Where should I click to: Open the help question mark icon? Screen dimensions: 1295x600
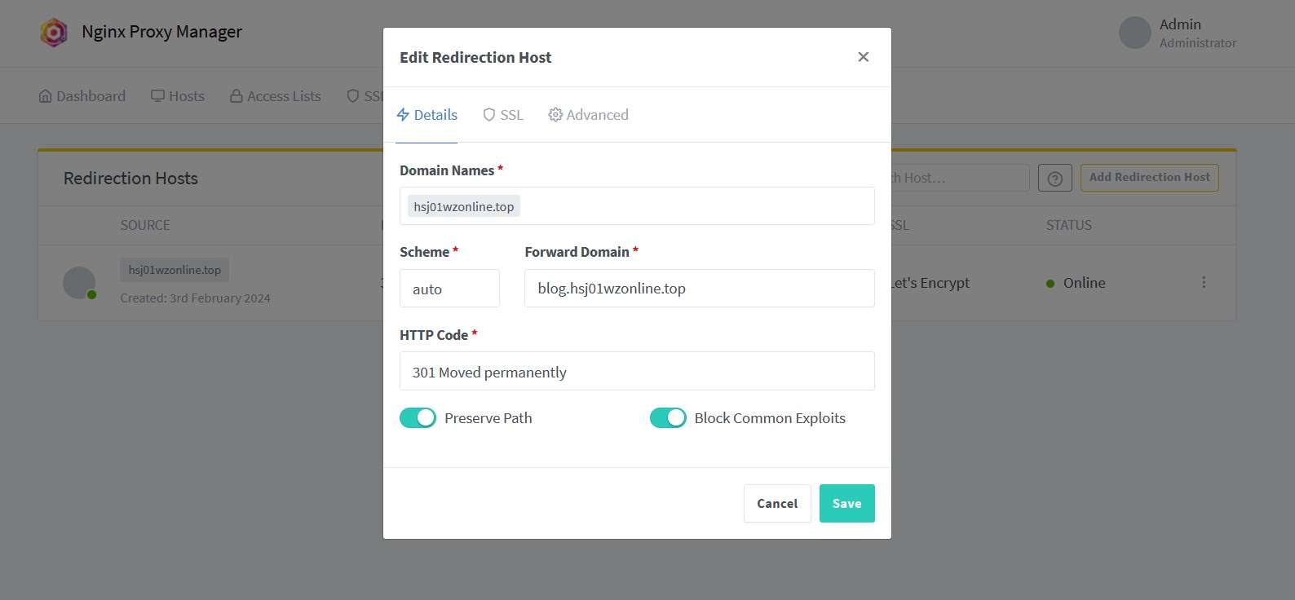point(1055,179)
